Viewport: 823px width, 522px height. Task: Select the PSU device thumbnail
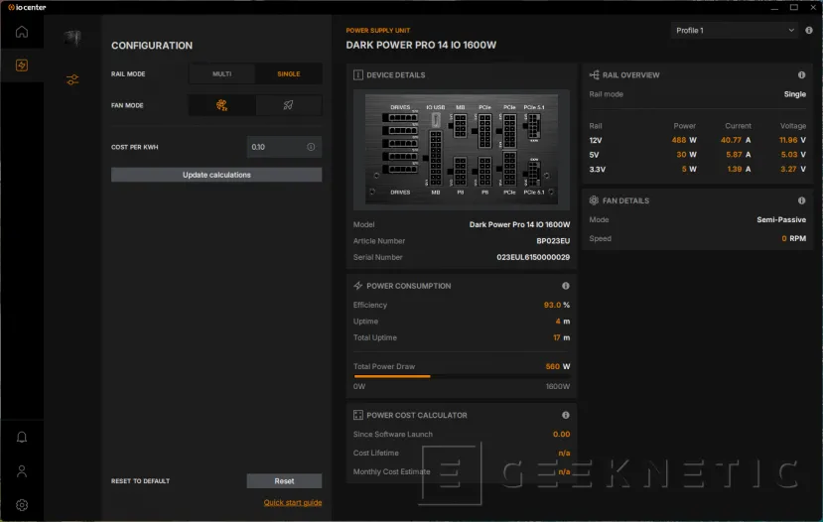(x=72, y=38)
